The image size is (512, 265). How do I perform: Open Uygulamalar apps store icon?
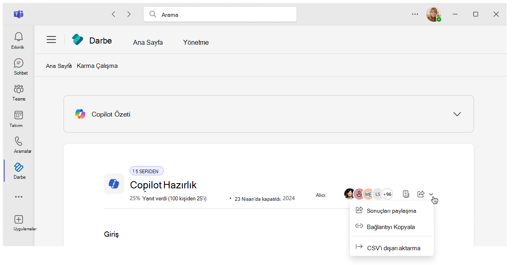[18, 220]
